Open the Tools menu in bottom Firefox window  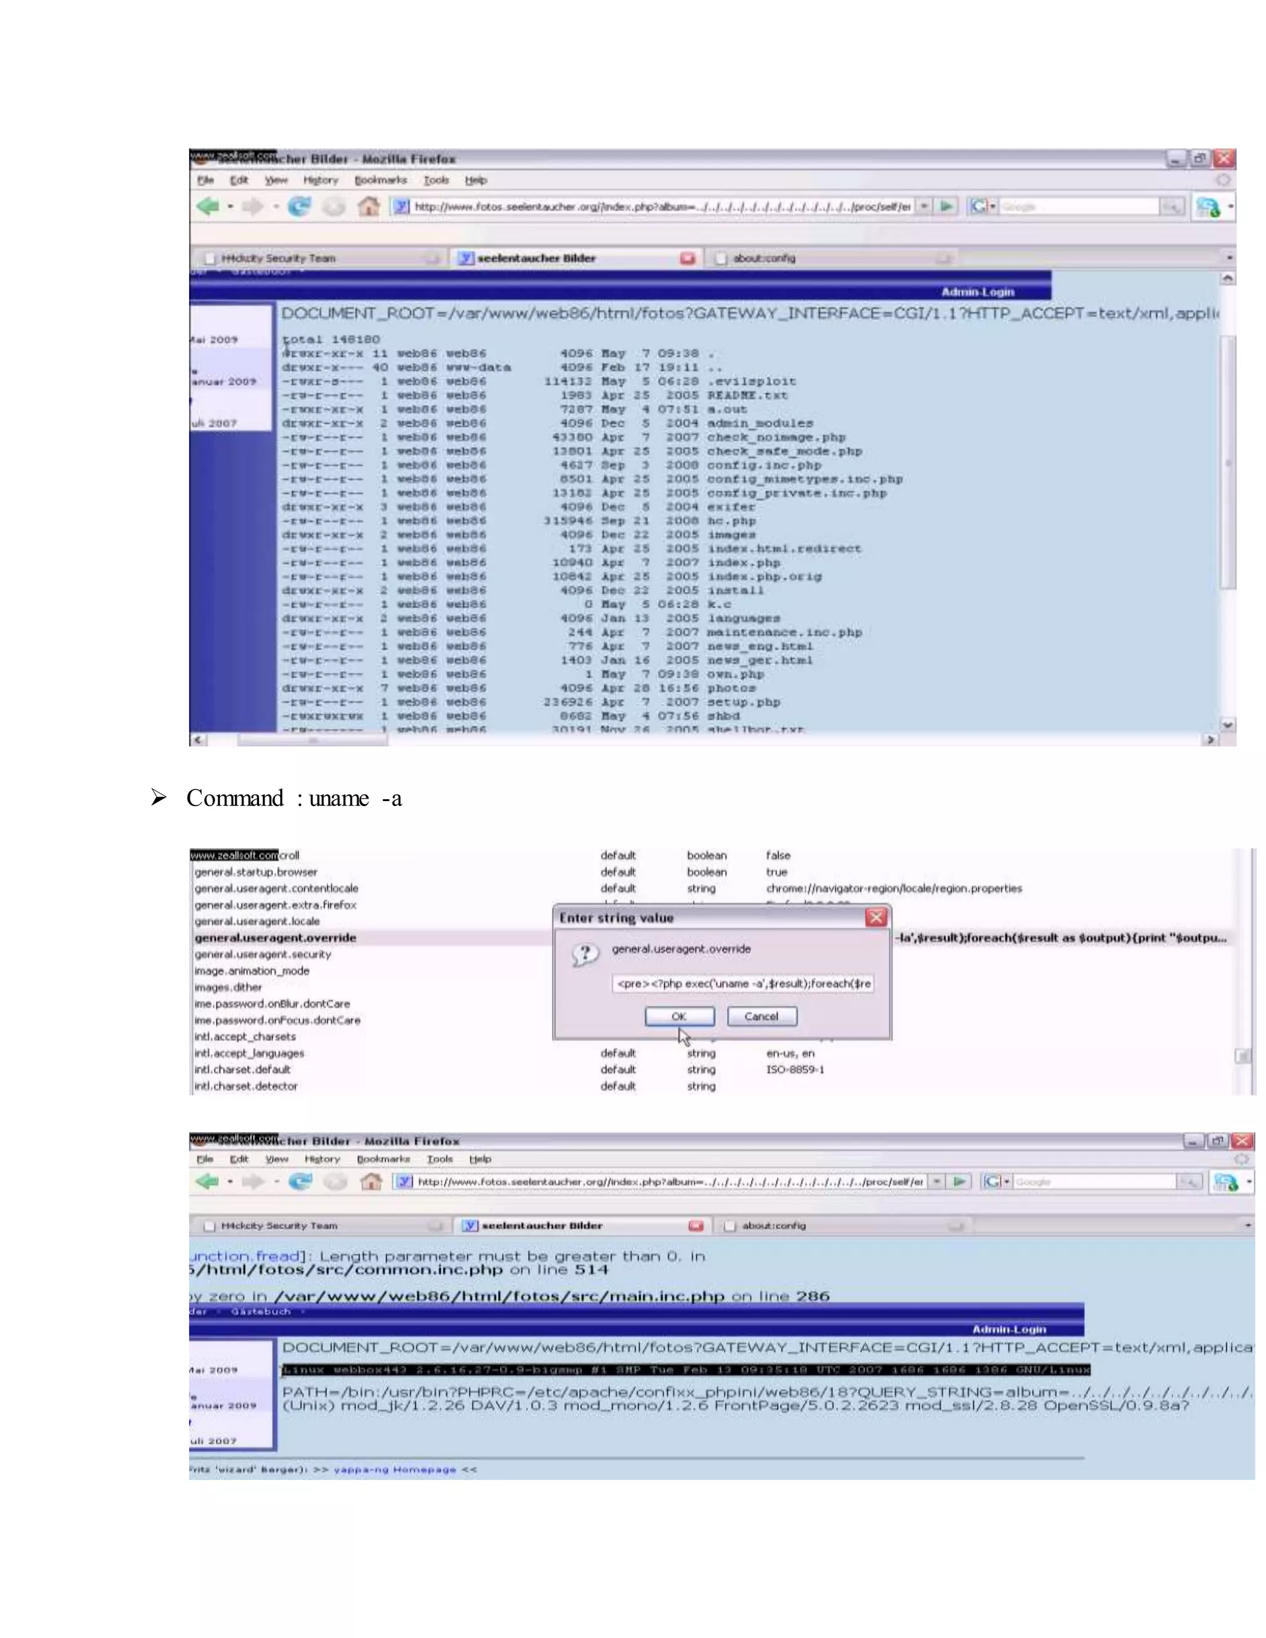[440, 1159]
